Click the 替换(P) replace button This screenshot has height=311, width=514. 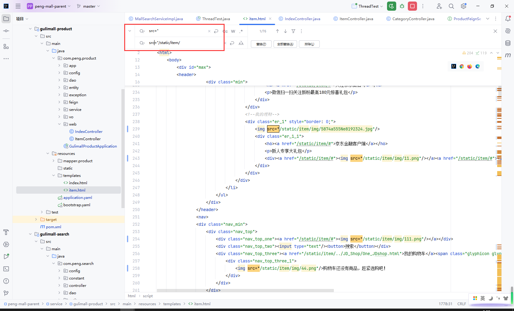261,44
